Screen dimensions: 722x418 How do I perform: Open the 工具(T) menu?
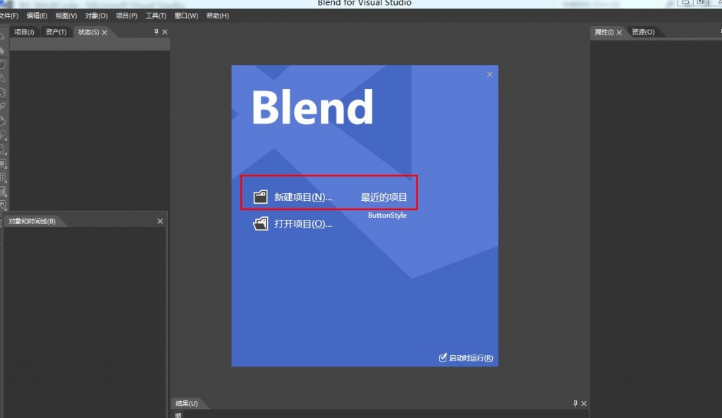156,16
